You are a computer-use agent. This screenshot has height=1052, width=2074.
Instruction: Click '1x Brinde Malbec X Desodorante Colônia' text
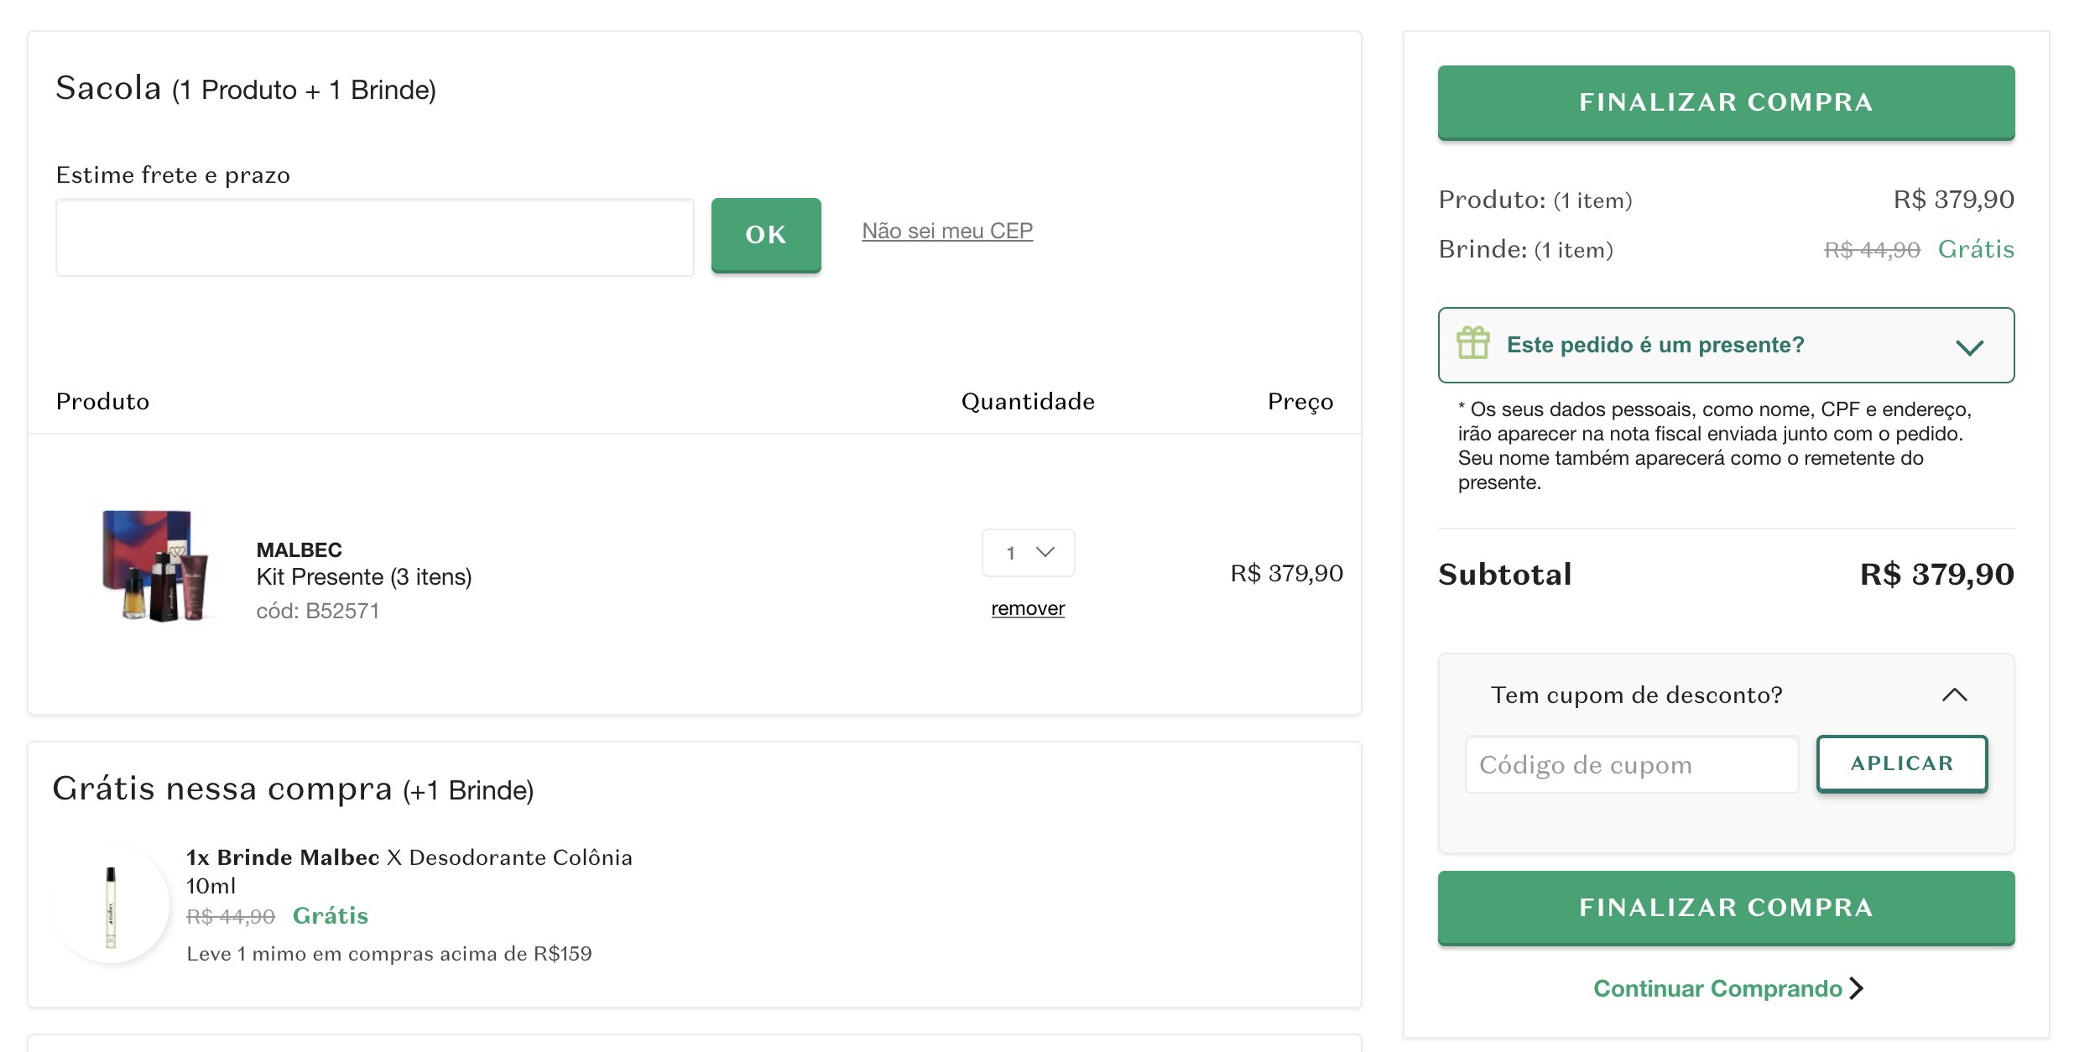click(x=409, y=857)
